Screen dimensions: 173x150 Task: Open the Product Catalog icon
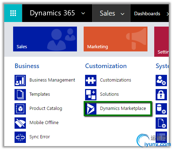[x=20, y=109]
